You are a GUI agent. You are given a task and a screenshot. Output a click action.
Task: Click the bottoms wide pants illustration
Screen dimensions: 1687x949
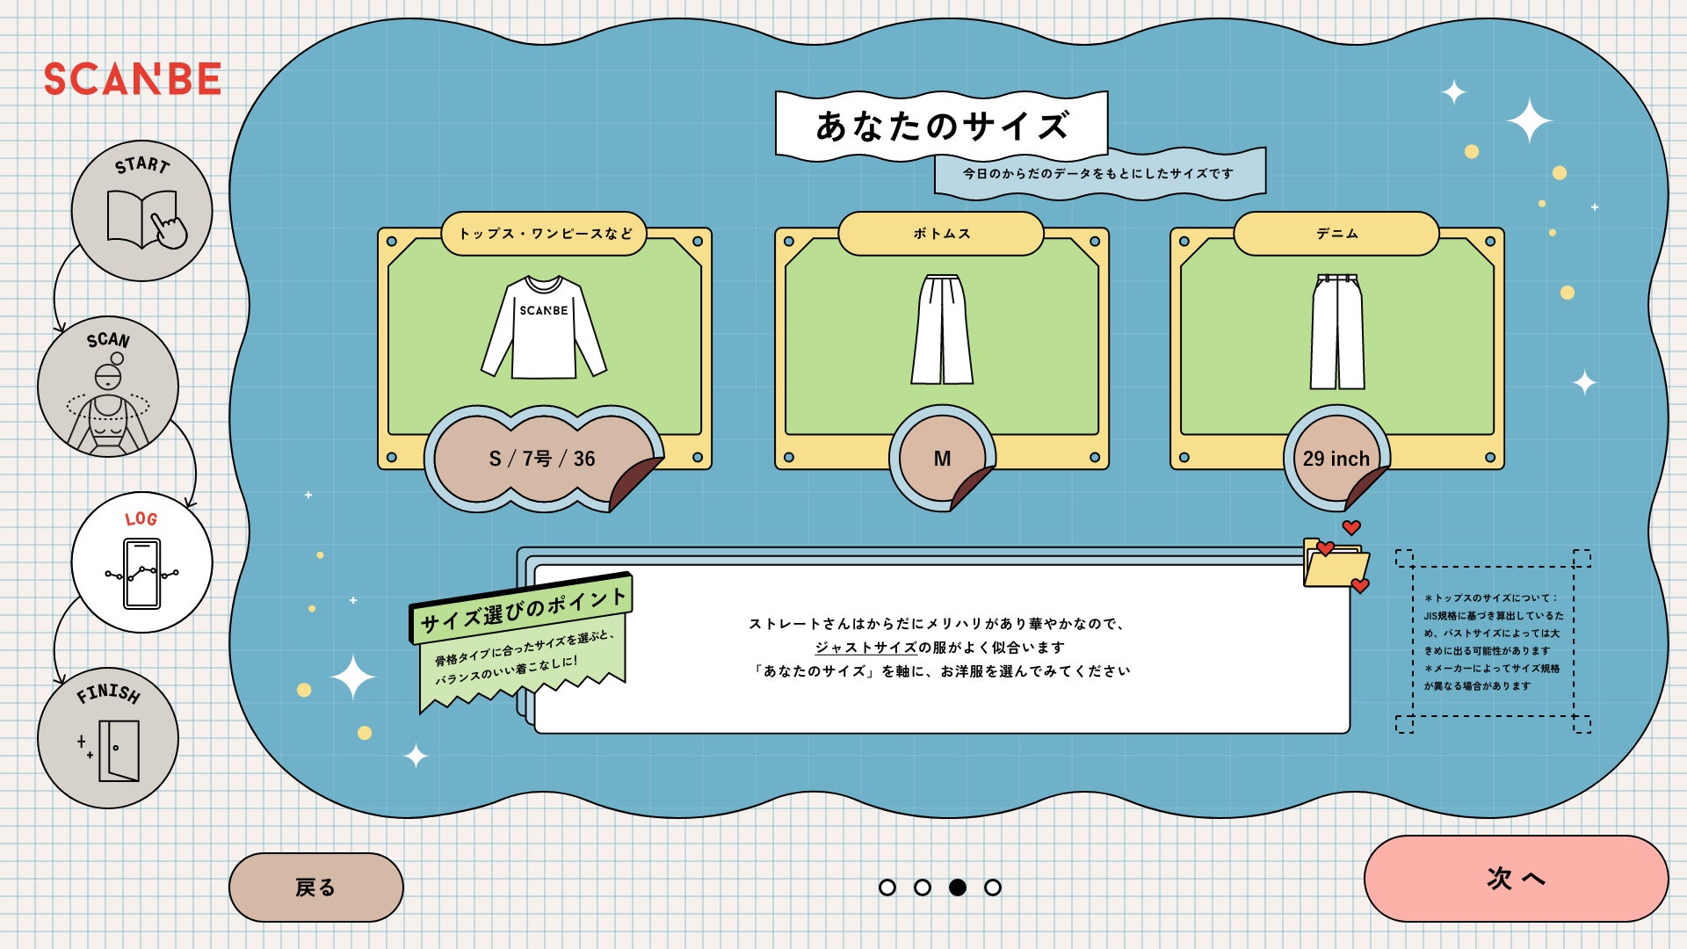click(x=941, y=330)
